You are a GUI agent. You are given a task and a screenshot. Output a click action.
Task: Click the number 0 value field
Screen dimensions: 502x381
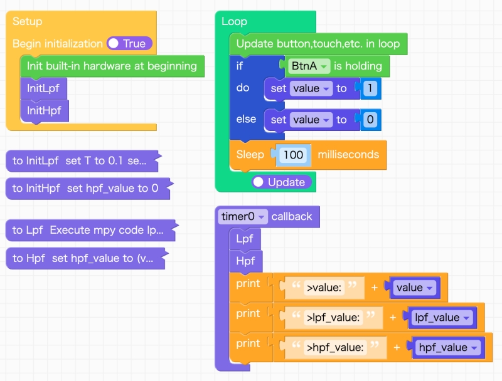[x=370, y=120]
